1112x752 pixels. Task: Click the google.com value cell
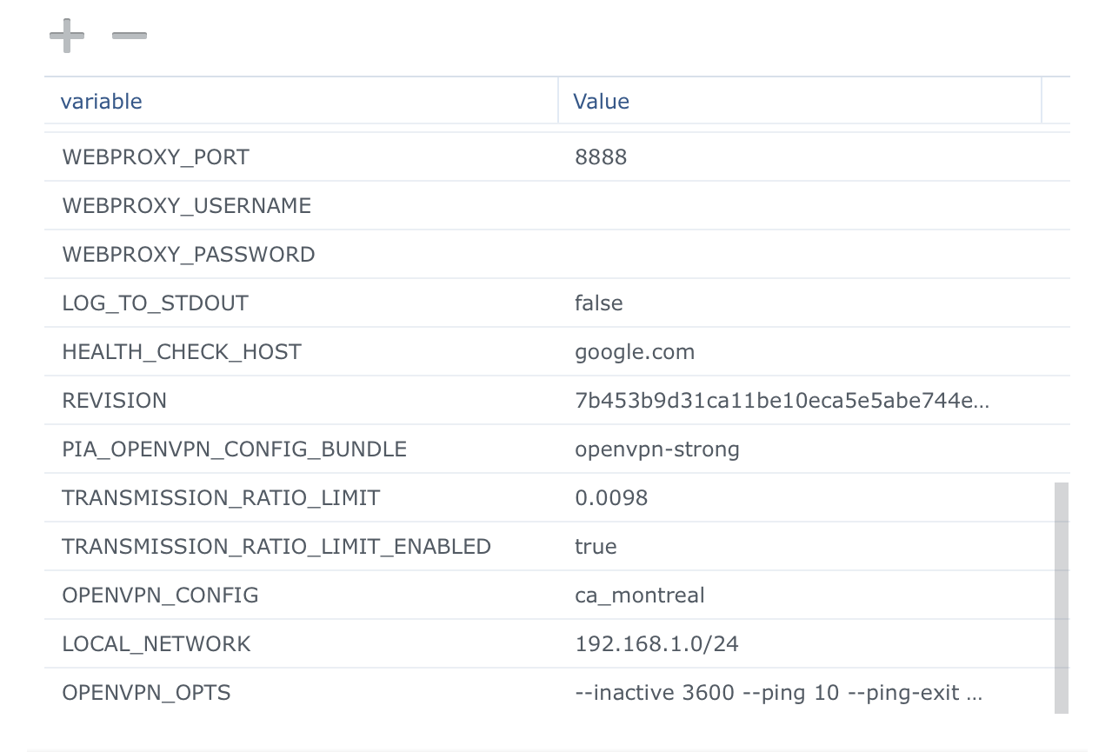click(634, 351)
